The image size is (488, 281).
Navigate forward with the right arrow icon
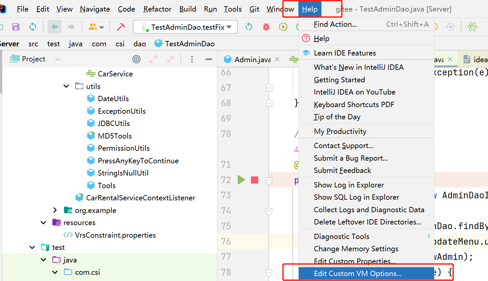[71, 27]
